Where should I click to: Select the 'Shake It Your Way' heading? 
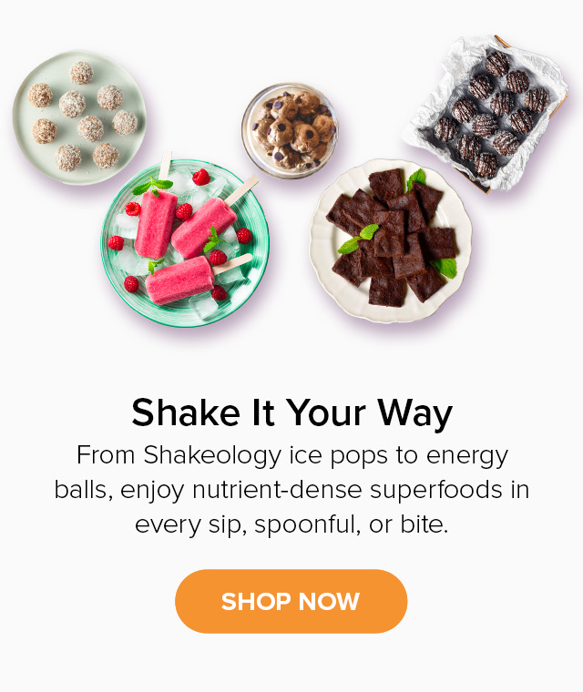pyautogui.click(x=291, y=412)
